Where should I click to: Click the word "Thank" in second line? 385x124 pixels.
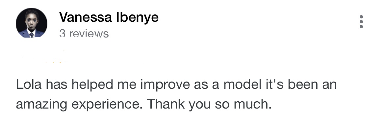pyautogui.click(x=166, y=104)
